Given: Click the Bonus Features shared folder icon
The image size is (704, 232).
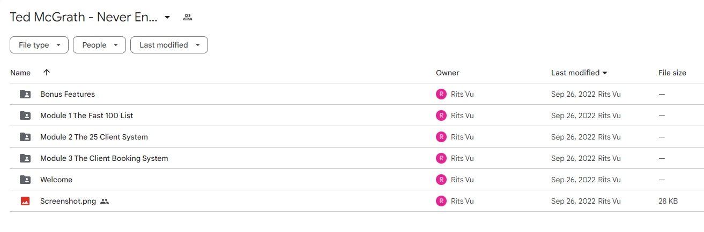Looking at the screenshot, I should point(25,94).
